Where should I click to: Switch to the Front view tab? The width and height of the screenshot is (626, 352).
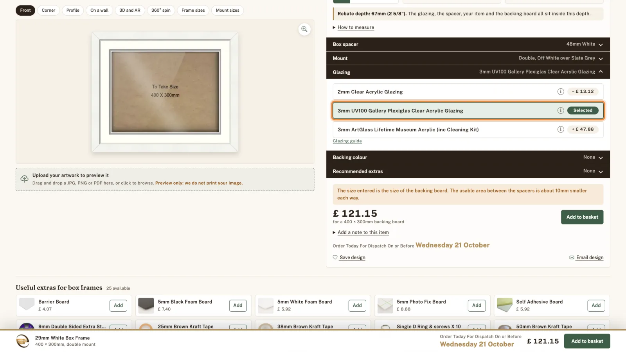[x=25, y=10]
